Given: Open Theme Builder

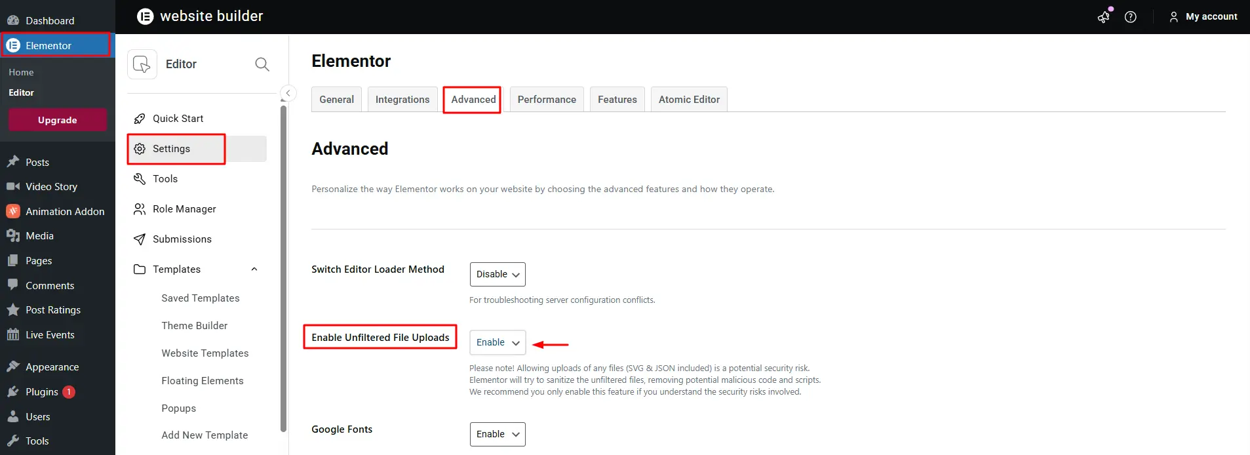Looking at the screenshot, I should pyautogui.click(x=195, y=326).
